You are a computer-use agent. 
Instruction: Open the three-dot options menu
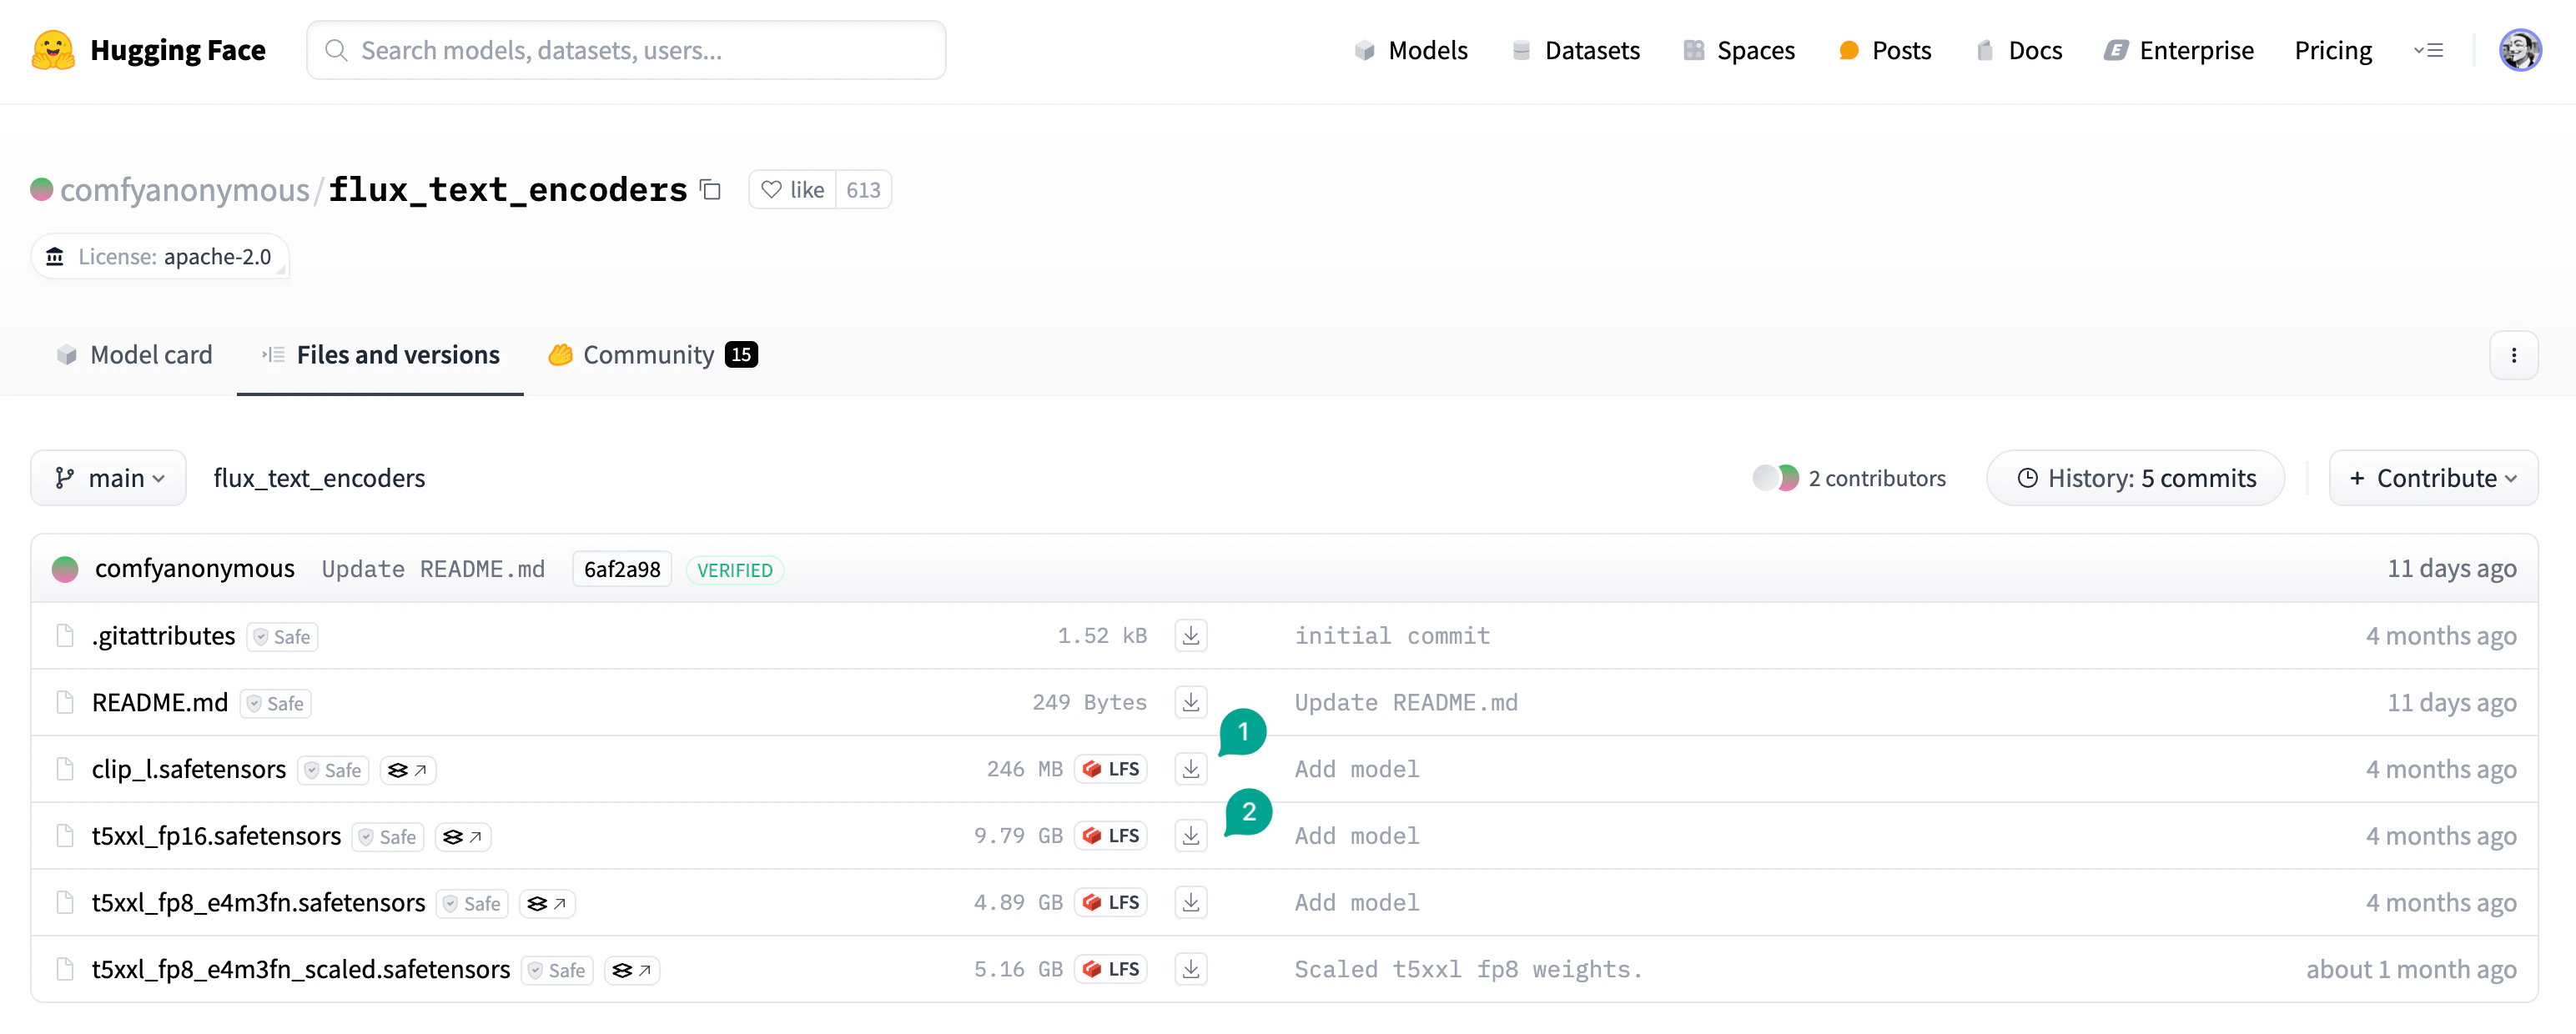[2513, 355]
